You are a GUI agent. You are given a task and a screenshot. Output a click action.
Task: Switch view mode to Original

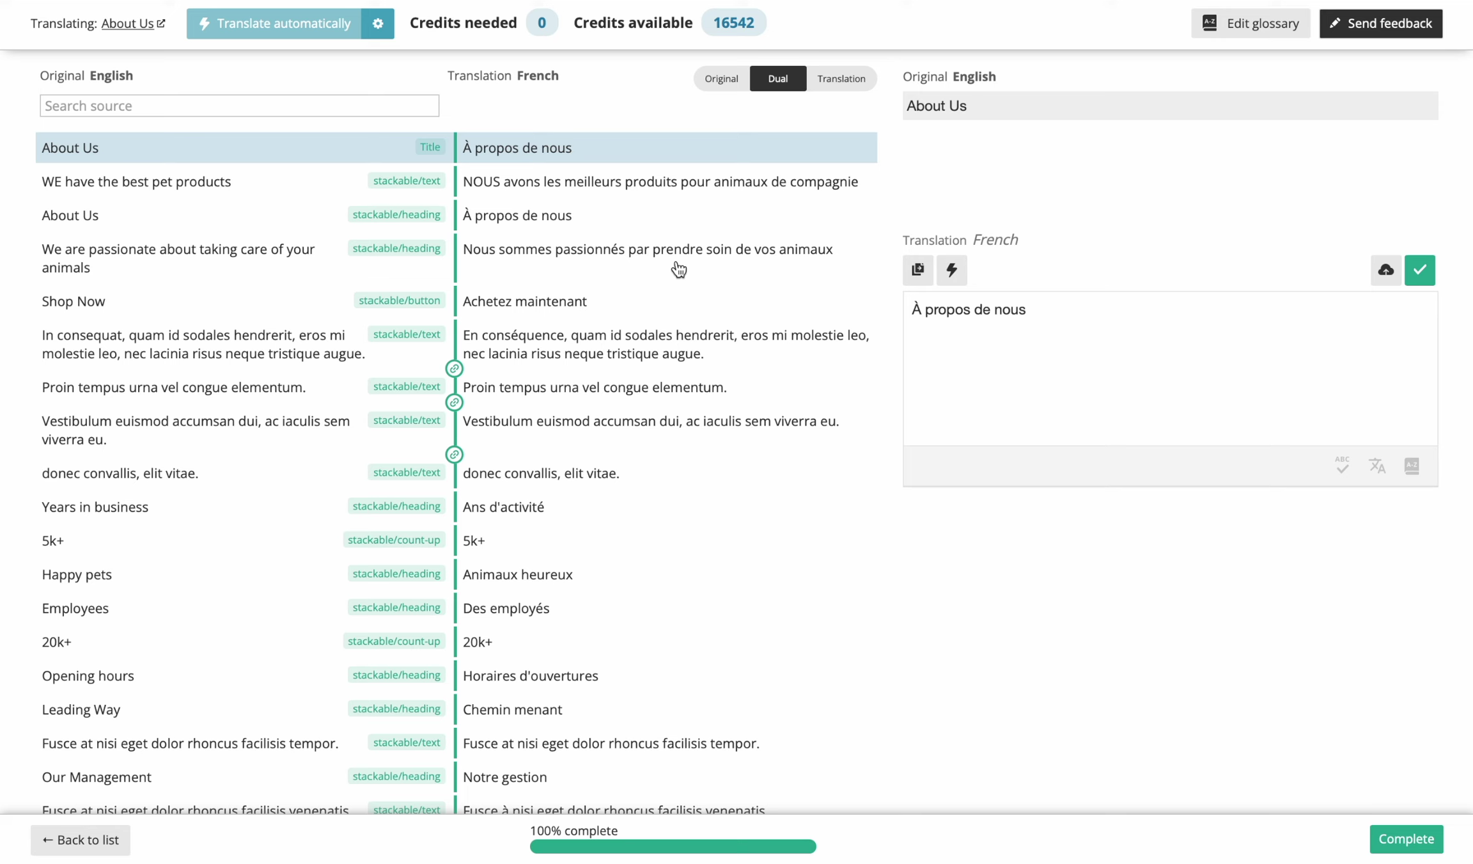point(721,78)
